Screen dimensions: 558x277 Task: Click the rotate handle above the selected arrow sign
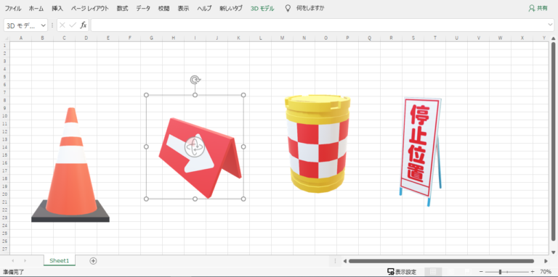click(195, 80)
